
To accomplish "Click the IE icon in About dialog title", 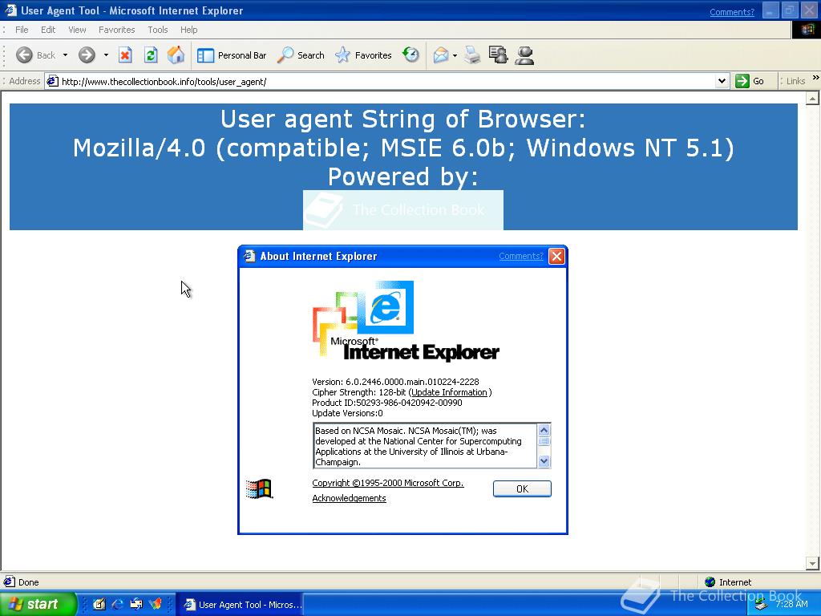I will pos(250,256).
